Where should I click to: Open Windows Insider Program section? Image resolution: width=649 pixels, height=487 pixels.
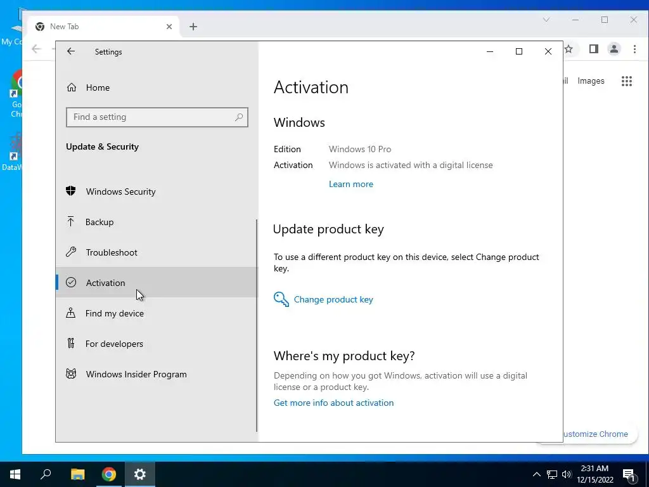click(157, 374)
